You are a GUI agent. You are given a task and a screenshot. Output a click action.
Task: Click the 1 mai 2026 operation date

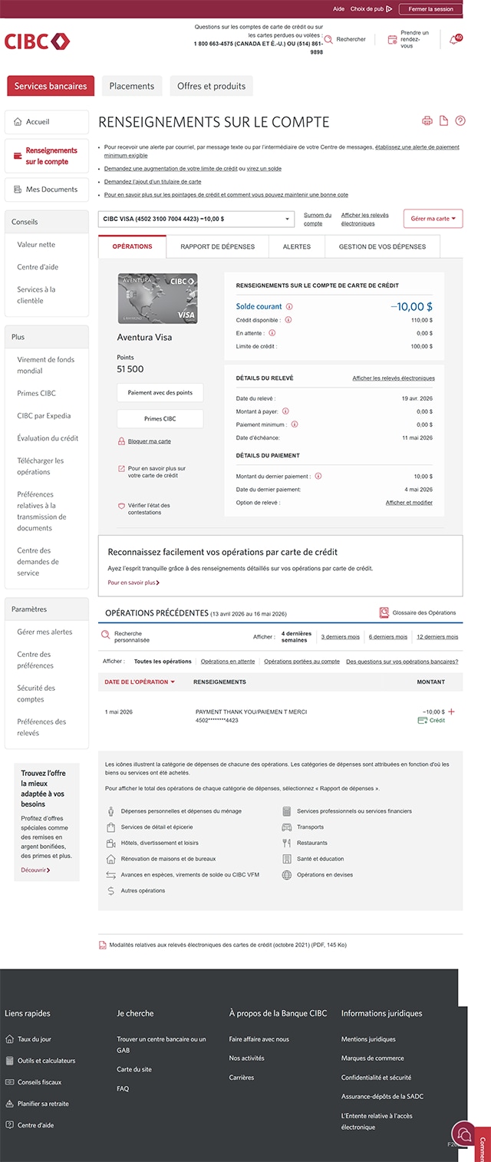click(119, 712)
